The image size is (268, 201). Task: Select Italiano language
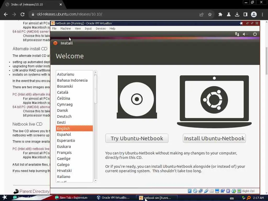(x=74, y=177)
